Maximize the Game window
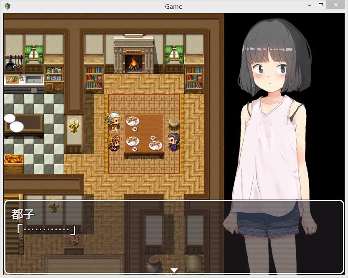Screen dimensions: 348x278 point(321,5)
